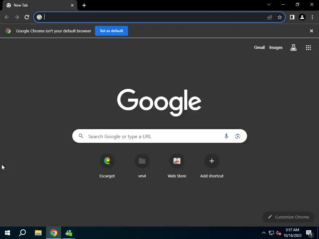Open the side panel icon
Image resolution: width=319 pixels, height=239 pixels.
[x=292, y=17]
